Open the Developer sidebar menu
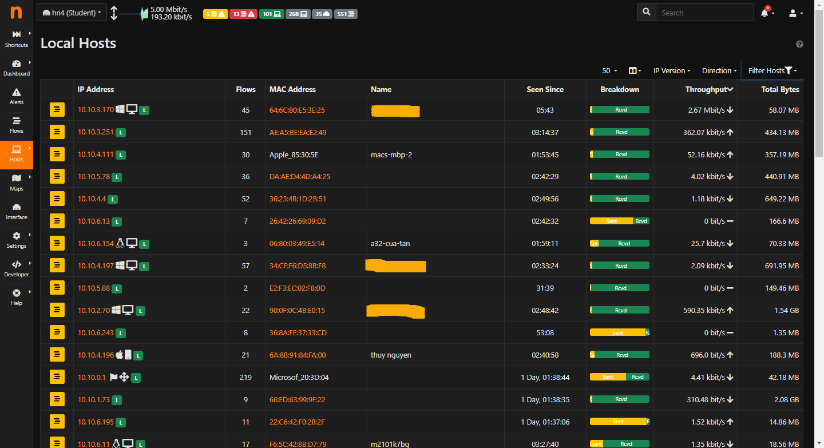The height and width of the screenshot is (448, 824). pyautogui.click(x=17, y=268)
